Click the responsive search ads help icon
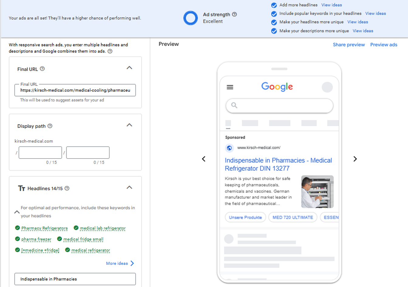This screenshot has width=408, height=287. tap(110, 51)
